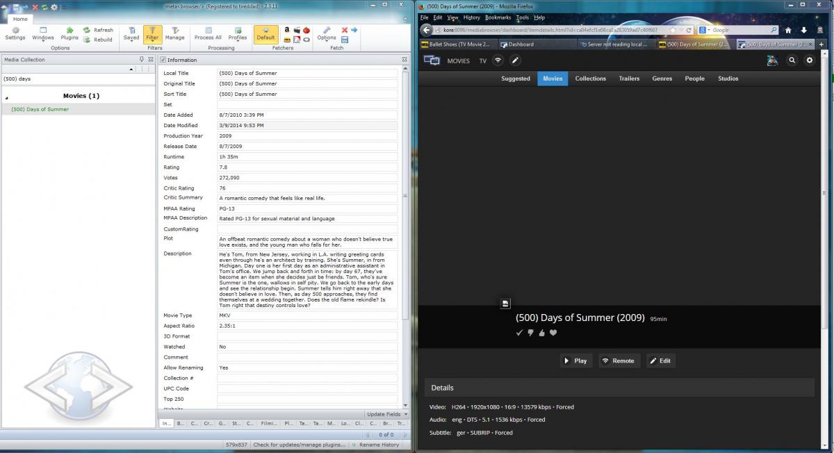Click the Firefox home icon
Screen dimensions: 834x453
[x=788, y=31]
